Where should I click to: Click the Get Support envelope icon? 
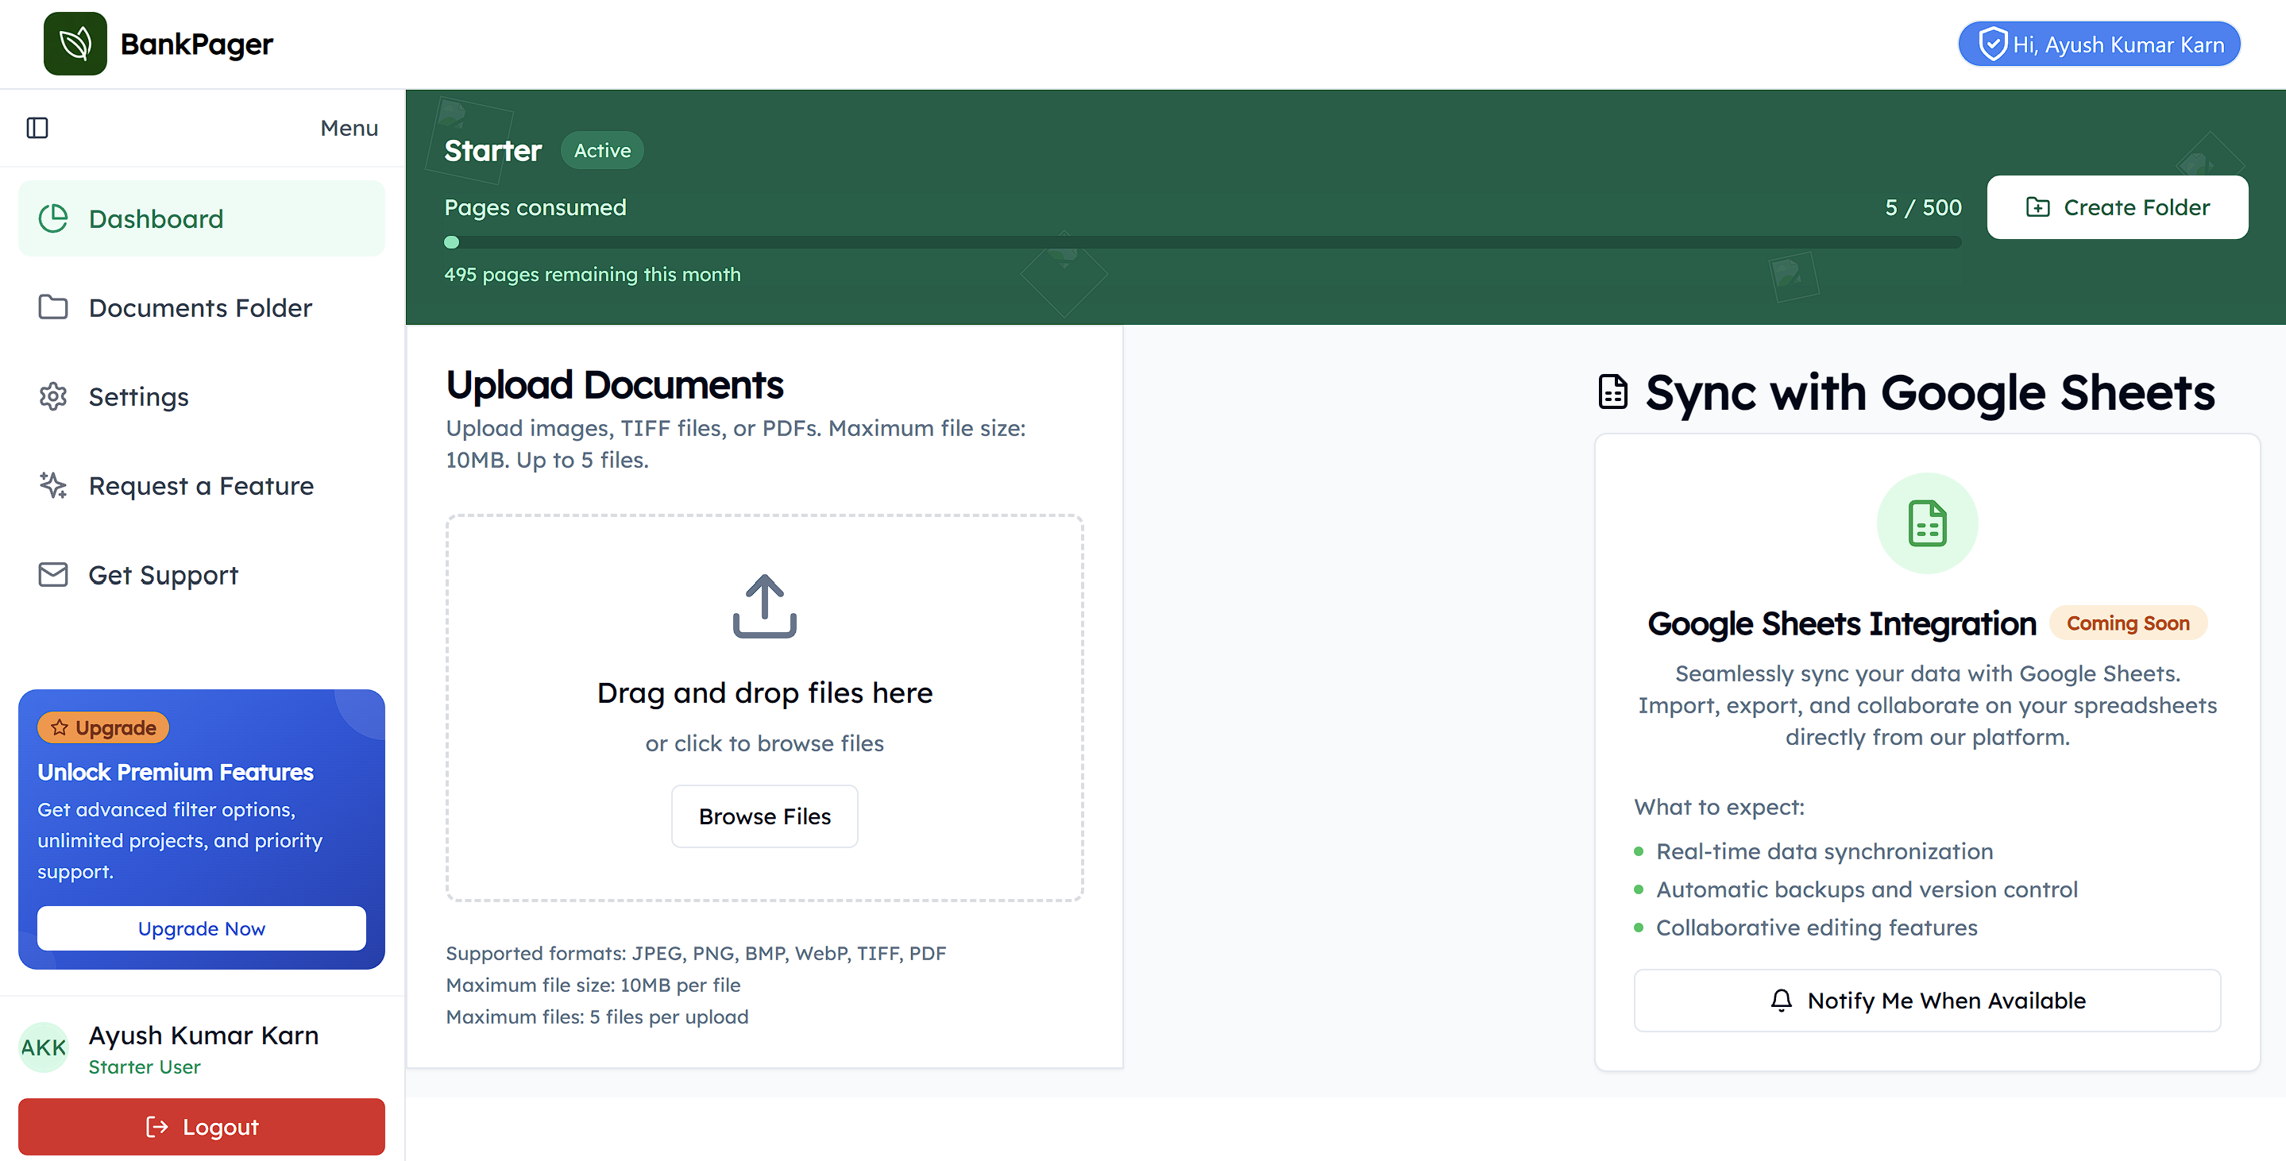point(53,575)
